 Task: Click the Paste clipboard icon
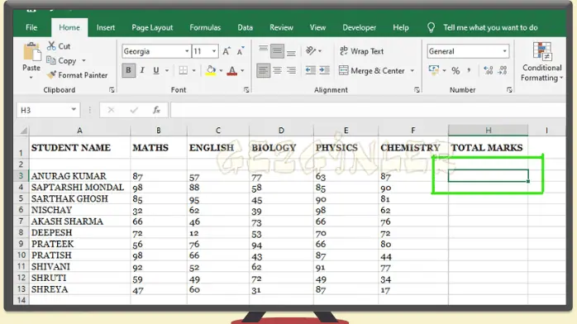(x=31, y=52)
